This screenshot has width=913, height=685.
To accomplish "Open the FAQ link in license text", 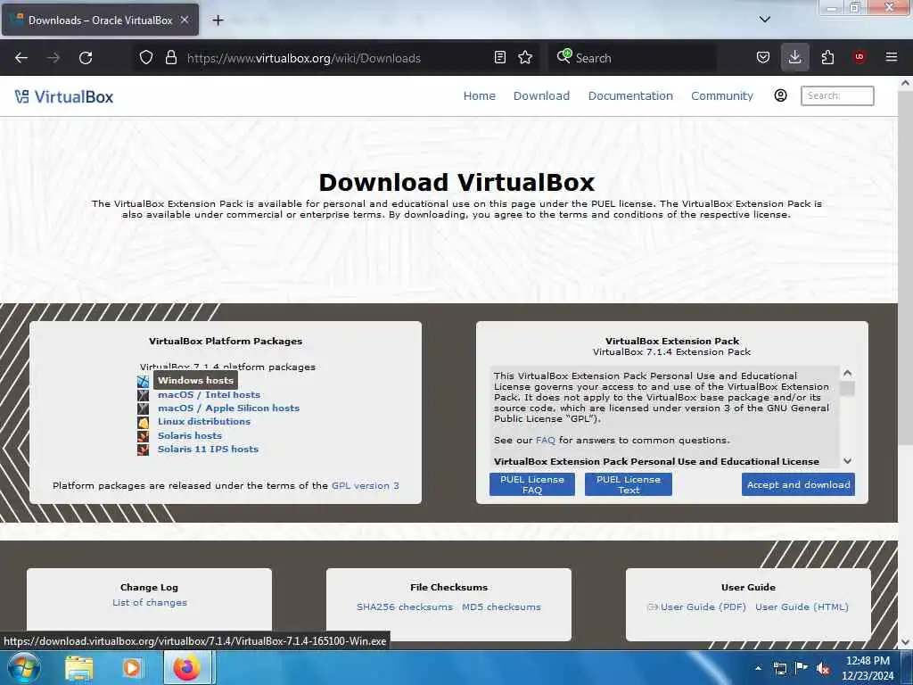I will pos(546,440).
